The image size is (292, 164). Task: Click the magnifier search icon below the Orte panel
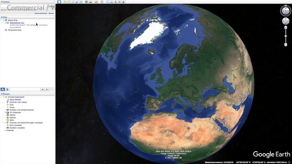pyautogui.click(x=3, y=89)
